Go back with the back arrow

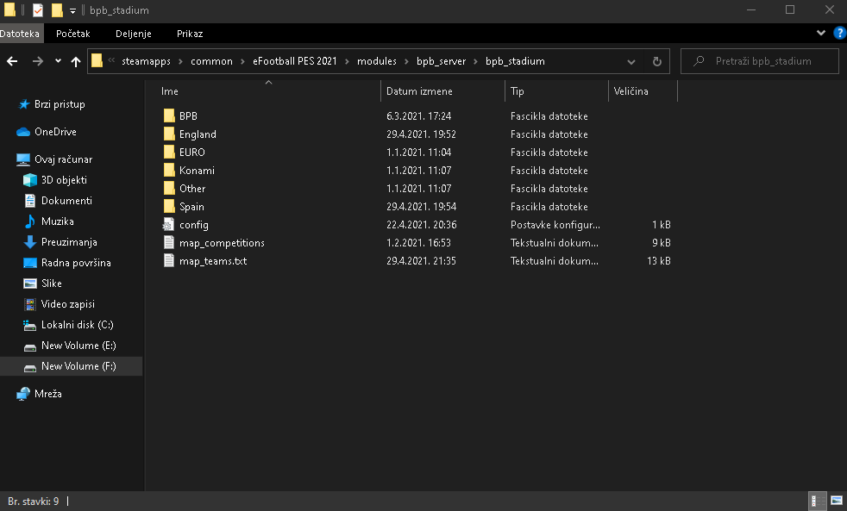[12, 61]
